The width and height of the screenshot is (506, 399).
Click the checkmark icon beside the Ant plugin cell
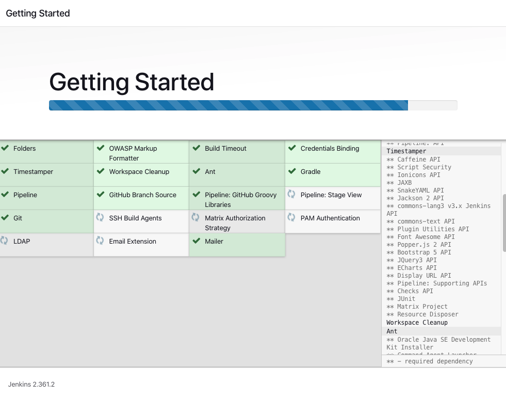197,171
